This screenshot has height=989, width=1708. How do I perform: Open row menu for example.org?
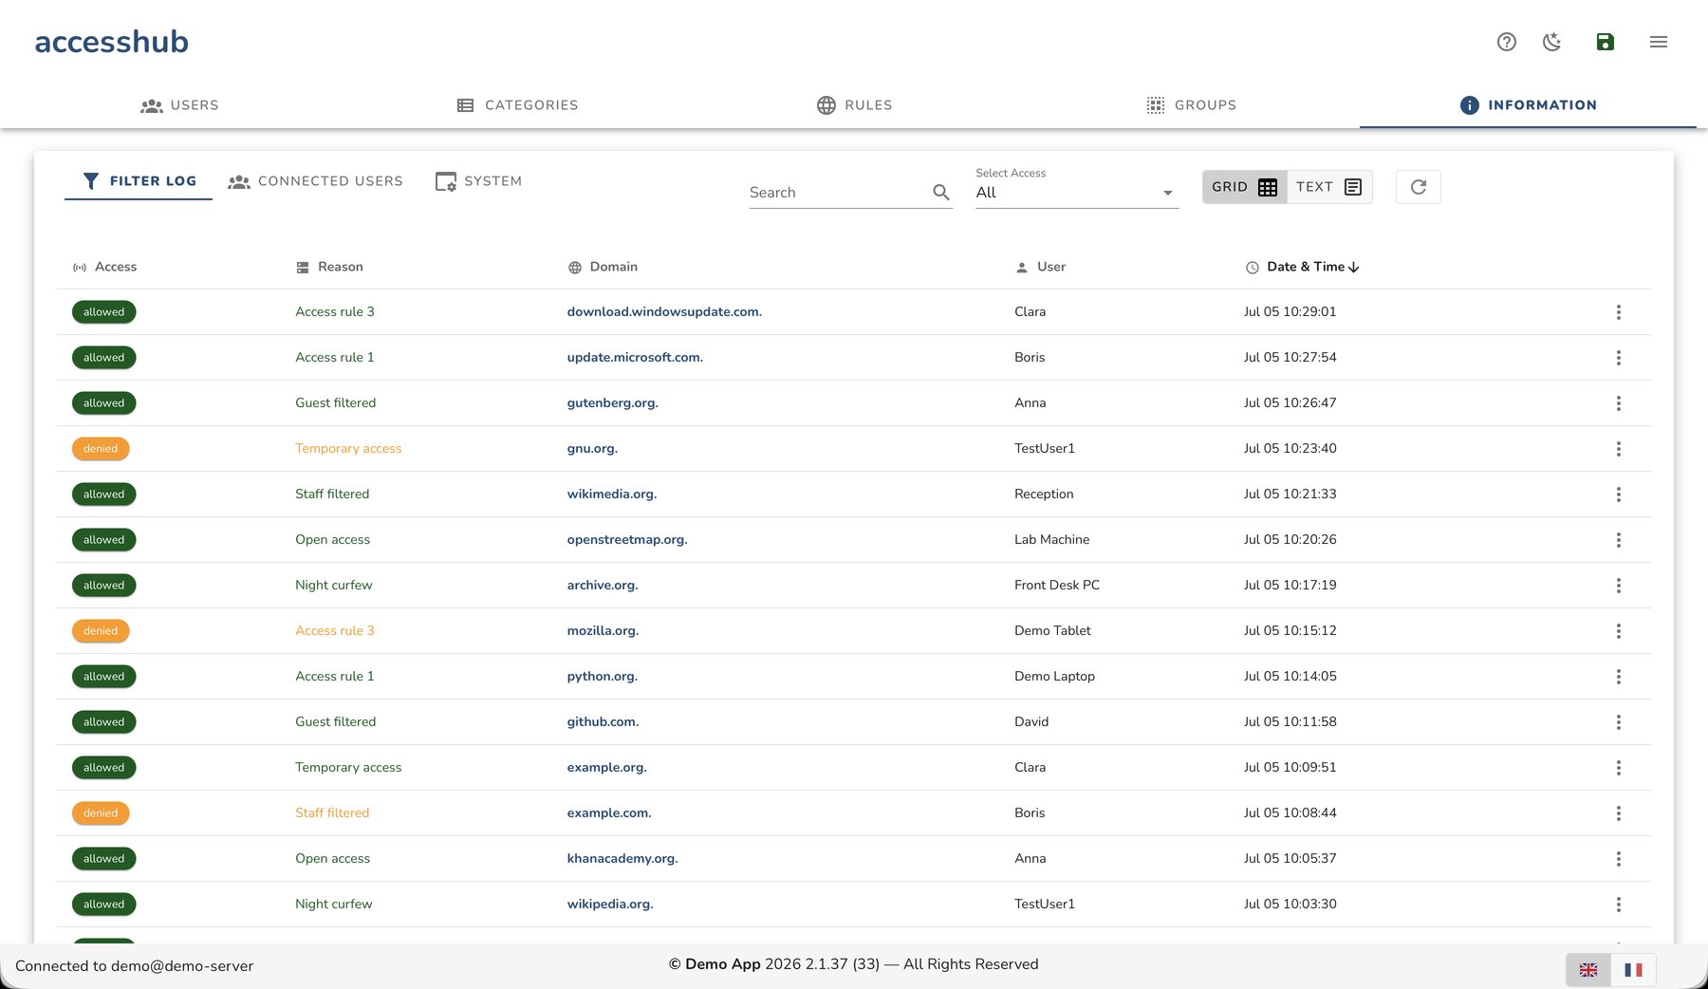tap(1619, 768)
